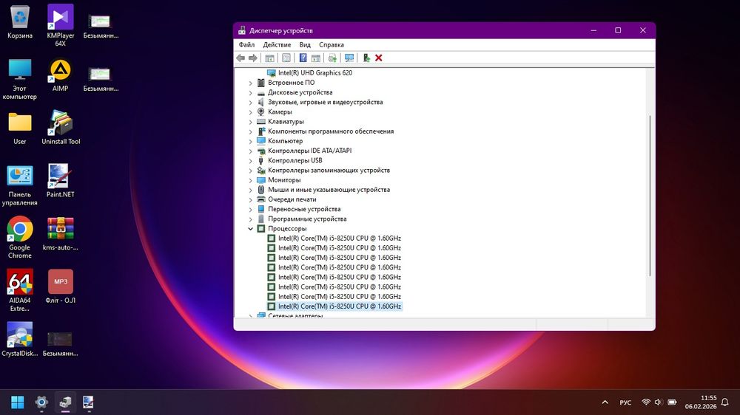
Task: Select the Этот компьютер desktop icon
Action: tap(20, 79)
